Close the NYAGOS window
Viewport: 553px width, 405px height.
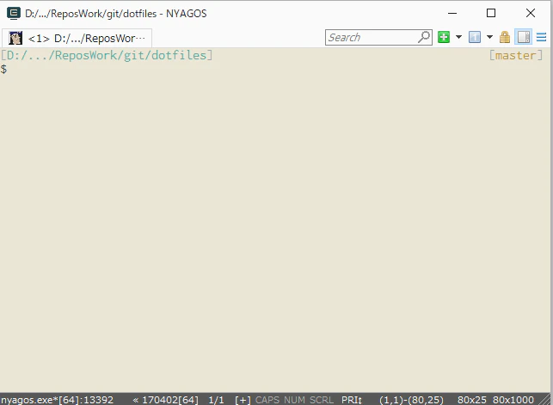pos(531,14)
